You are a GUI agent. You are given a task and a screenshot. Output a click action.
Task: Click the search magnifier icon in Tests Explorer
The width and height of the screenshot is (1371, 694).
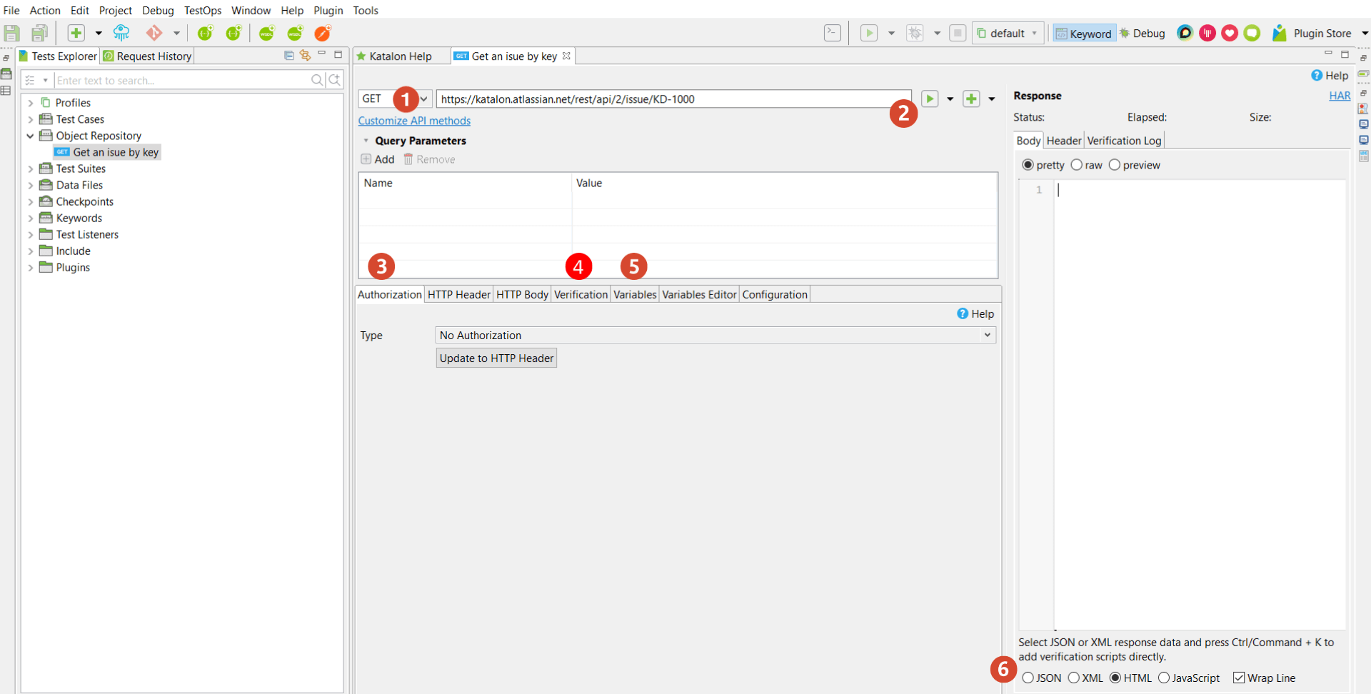317,80
